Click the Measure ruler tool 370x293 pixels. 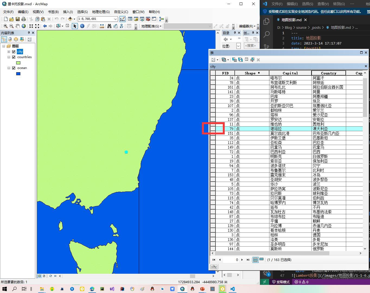(x=102, y=26)
